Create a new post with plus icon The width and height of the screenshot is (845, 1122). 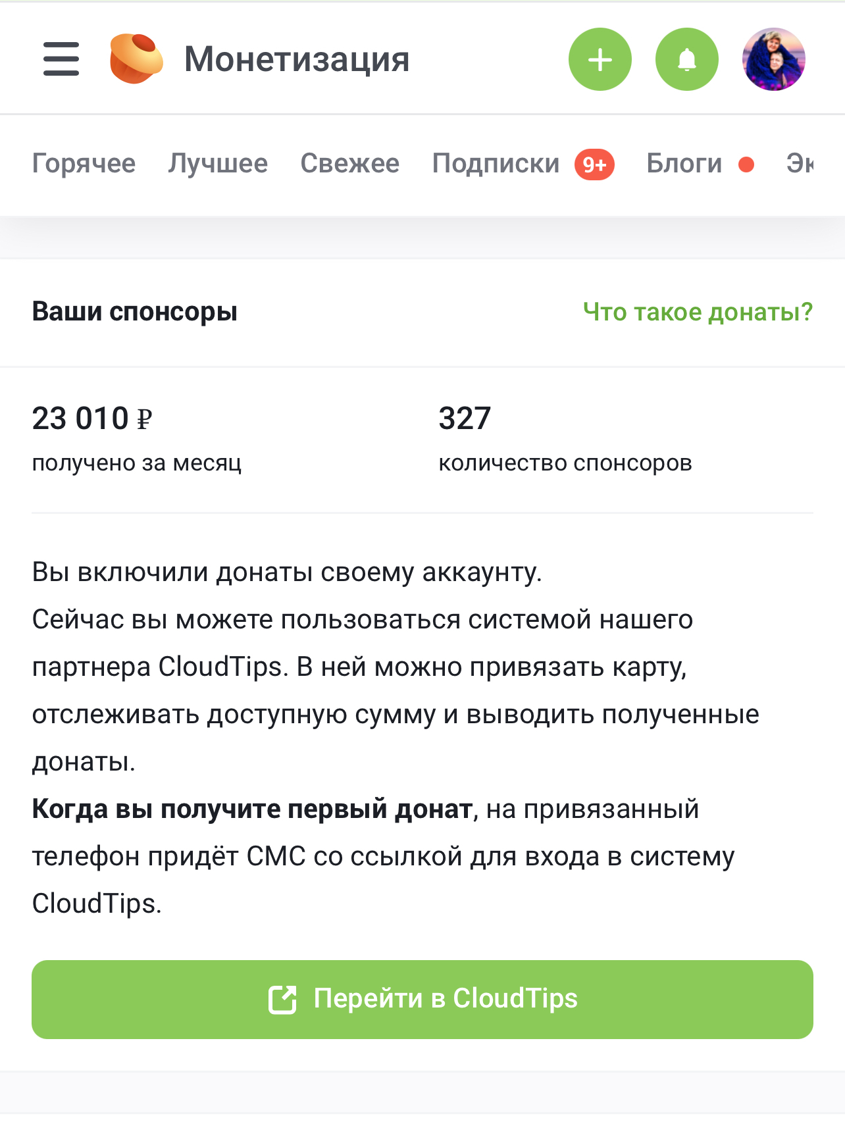tap(600, 59)
